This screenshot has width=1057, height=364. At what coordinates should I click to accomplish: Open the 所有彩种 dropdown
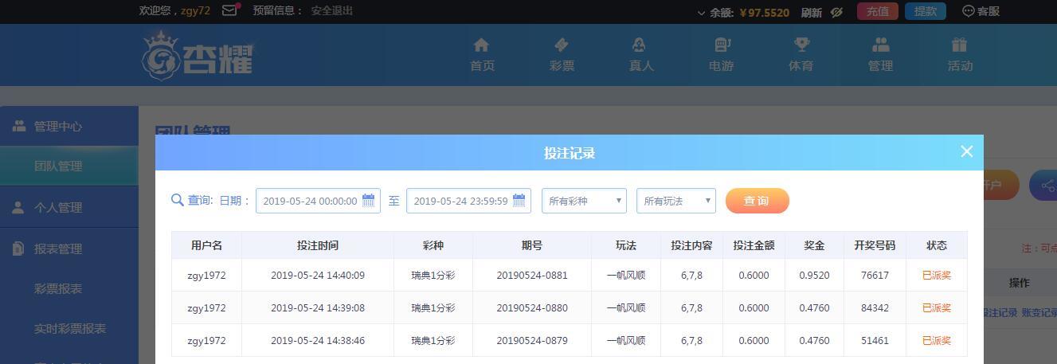584,201
